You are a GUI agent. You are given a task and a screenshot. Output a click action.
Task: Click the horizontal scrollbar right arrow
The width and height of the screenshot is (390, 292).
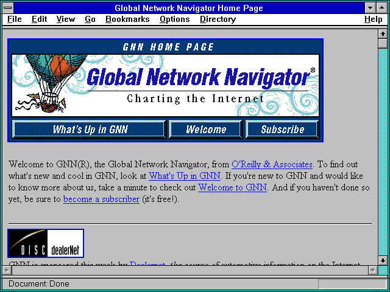(373, 270)
